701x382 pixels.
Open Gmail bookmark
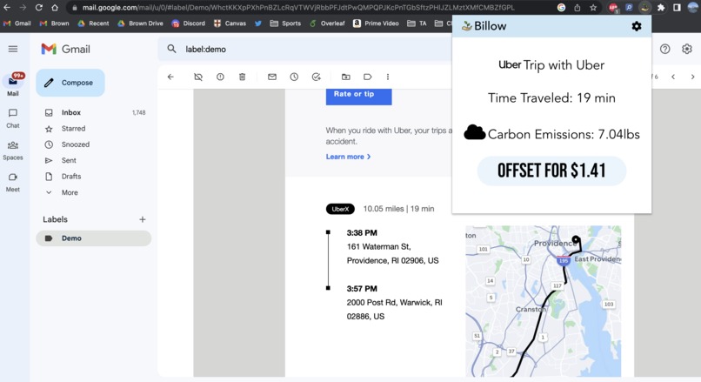click(17, 23)
